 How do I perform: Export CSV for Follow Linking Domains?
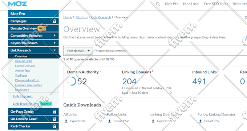(212, 121)
